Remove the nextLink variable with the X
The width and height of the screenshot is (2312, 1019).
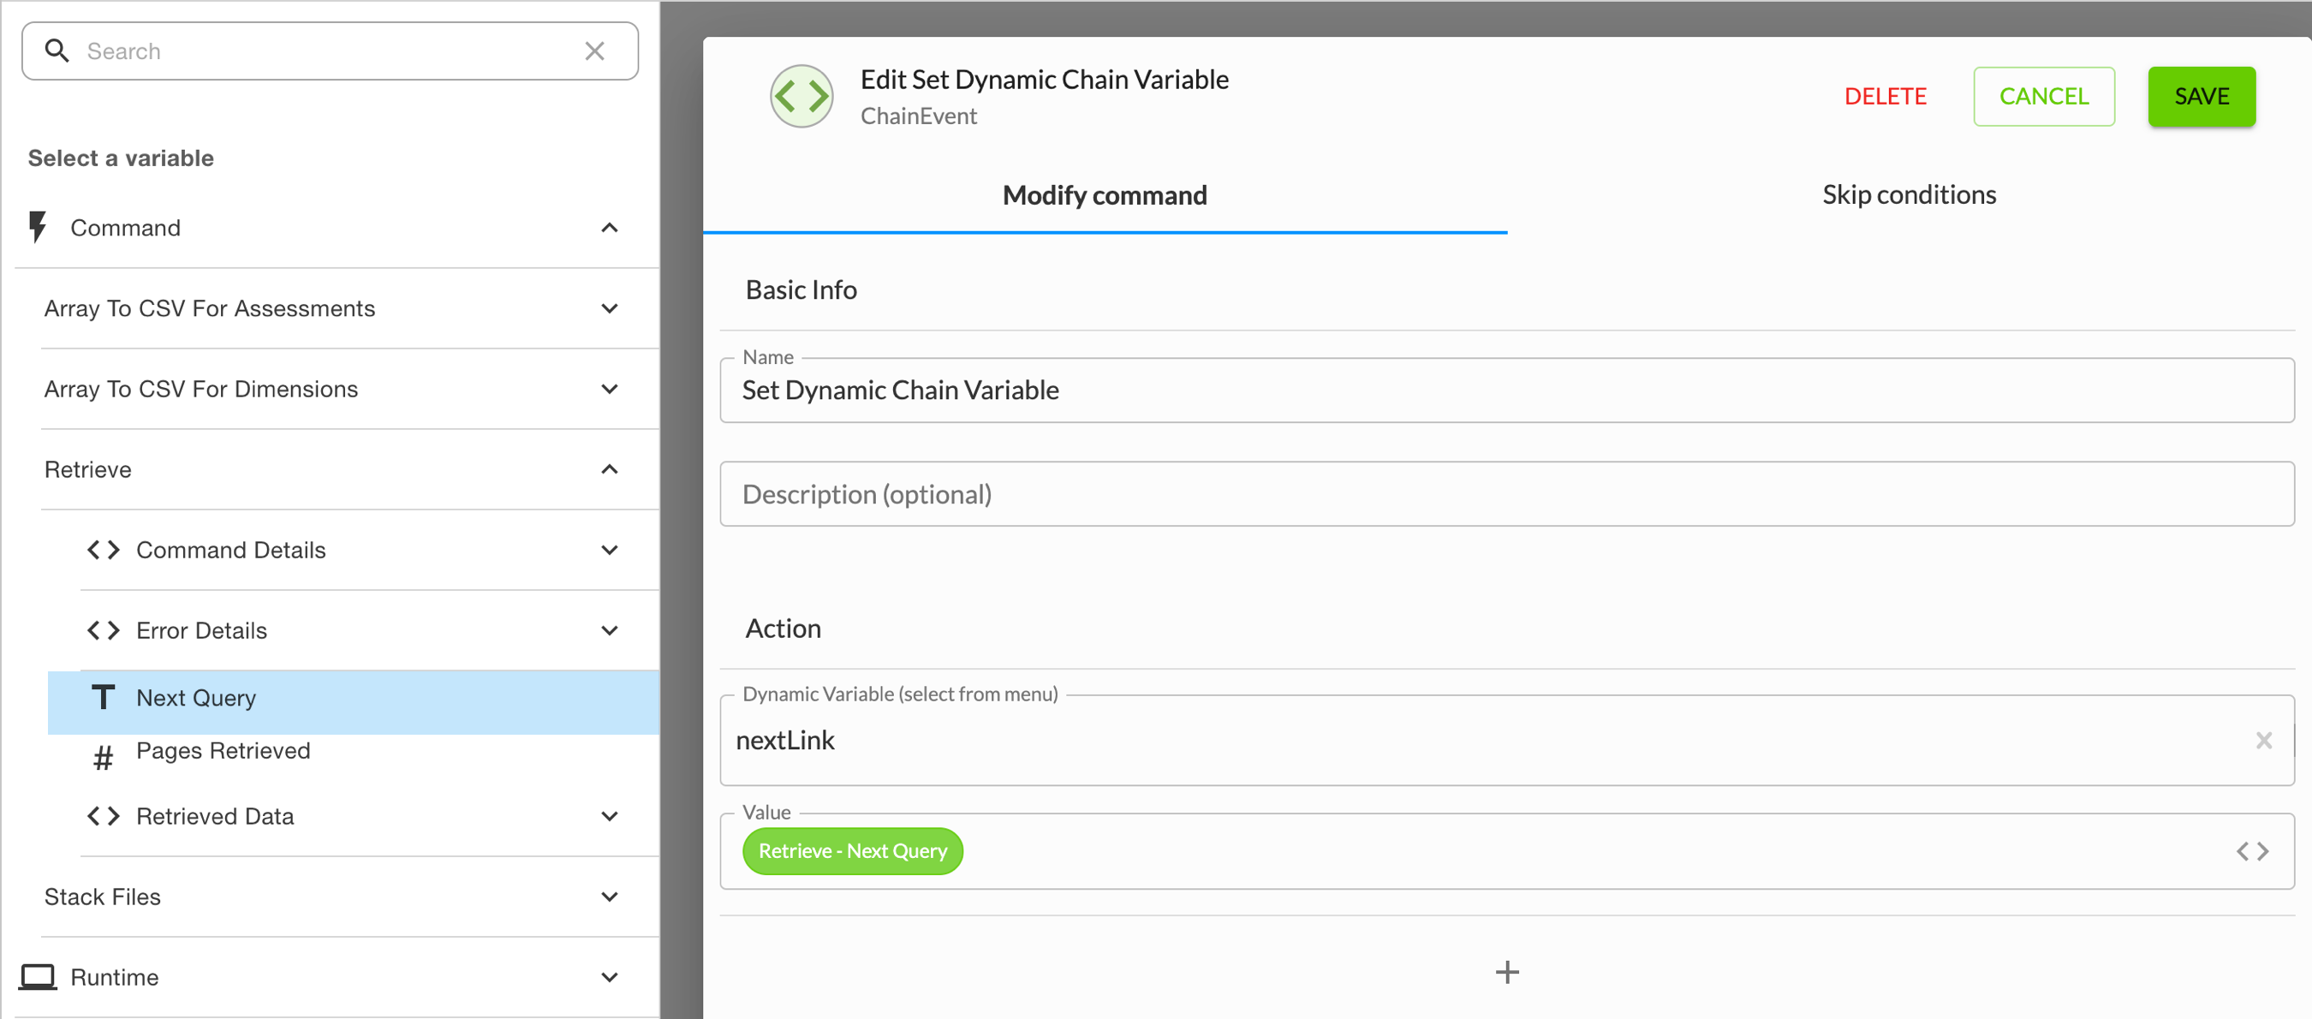(2264, 740)
